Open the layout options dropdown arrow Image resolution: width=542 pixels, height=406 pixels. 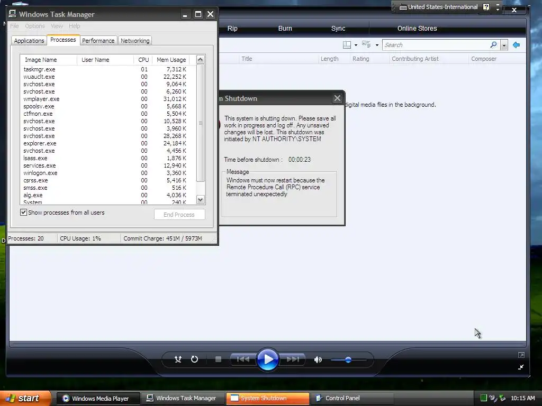pos(356,45)
